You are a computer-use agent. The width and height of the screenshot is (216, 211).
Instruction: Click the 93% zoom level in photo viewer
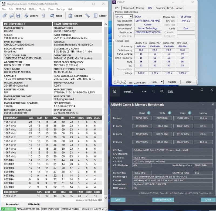170,92
